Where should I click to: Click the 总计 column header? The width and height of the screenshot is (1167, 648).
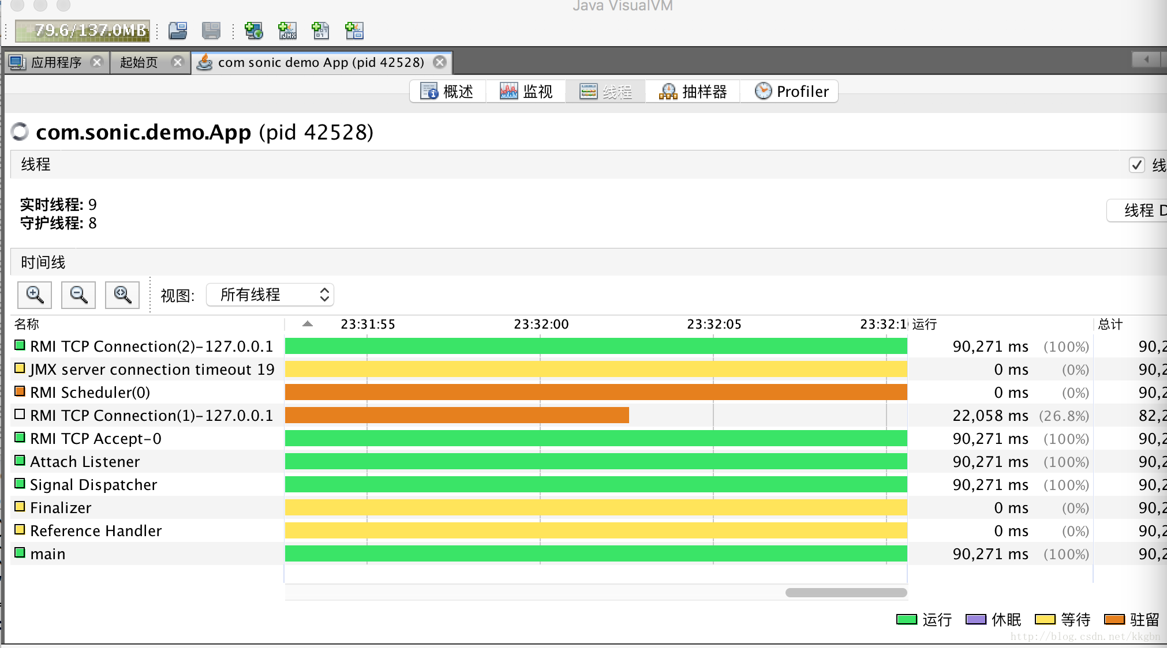click(1130, 324)
